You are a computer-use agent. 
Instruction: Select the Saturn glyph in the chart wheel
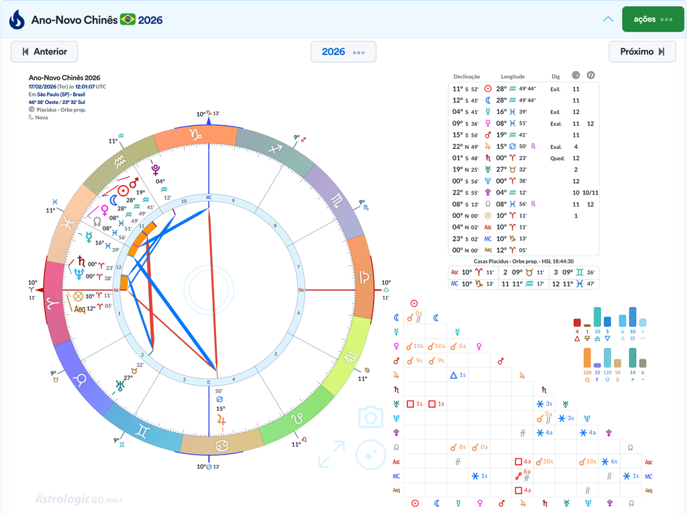(81, 262)
